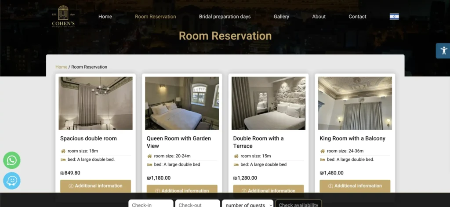This screenshot has height=207, width=450.
Task: Click the house icon beside Double Room with a Terrace size
Action: [236, 156]
